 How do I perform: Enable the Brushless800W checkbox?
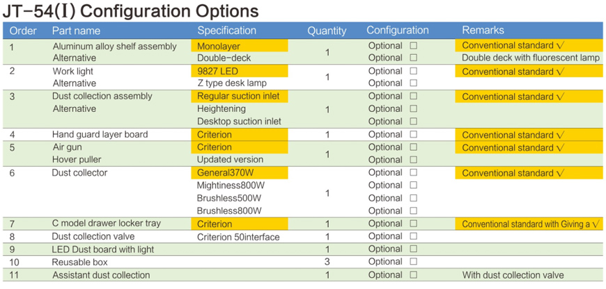point(414,210)
